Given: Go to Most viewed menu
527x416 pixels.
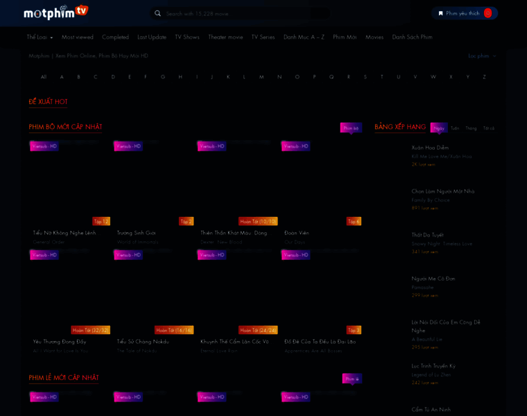Looking at the screenshot, I should point(77,37).
